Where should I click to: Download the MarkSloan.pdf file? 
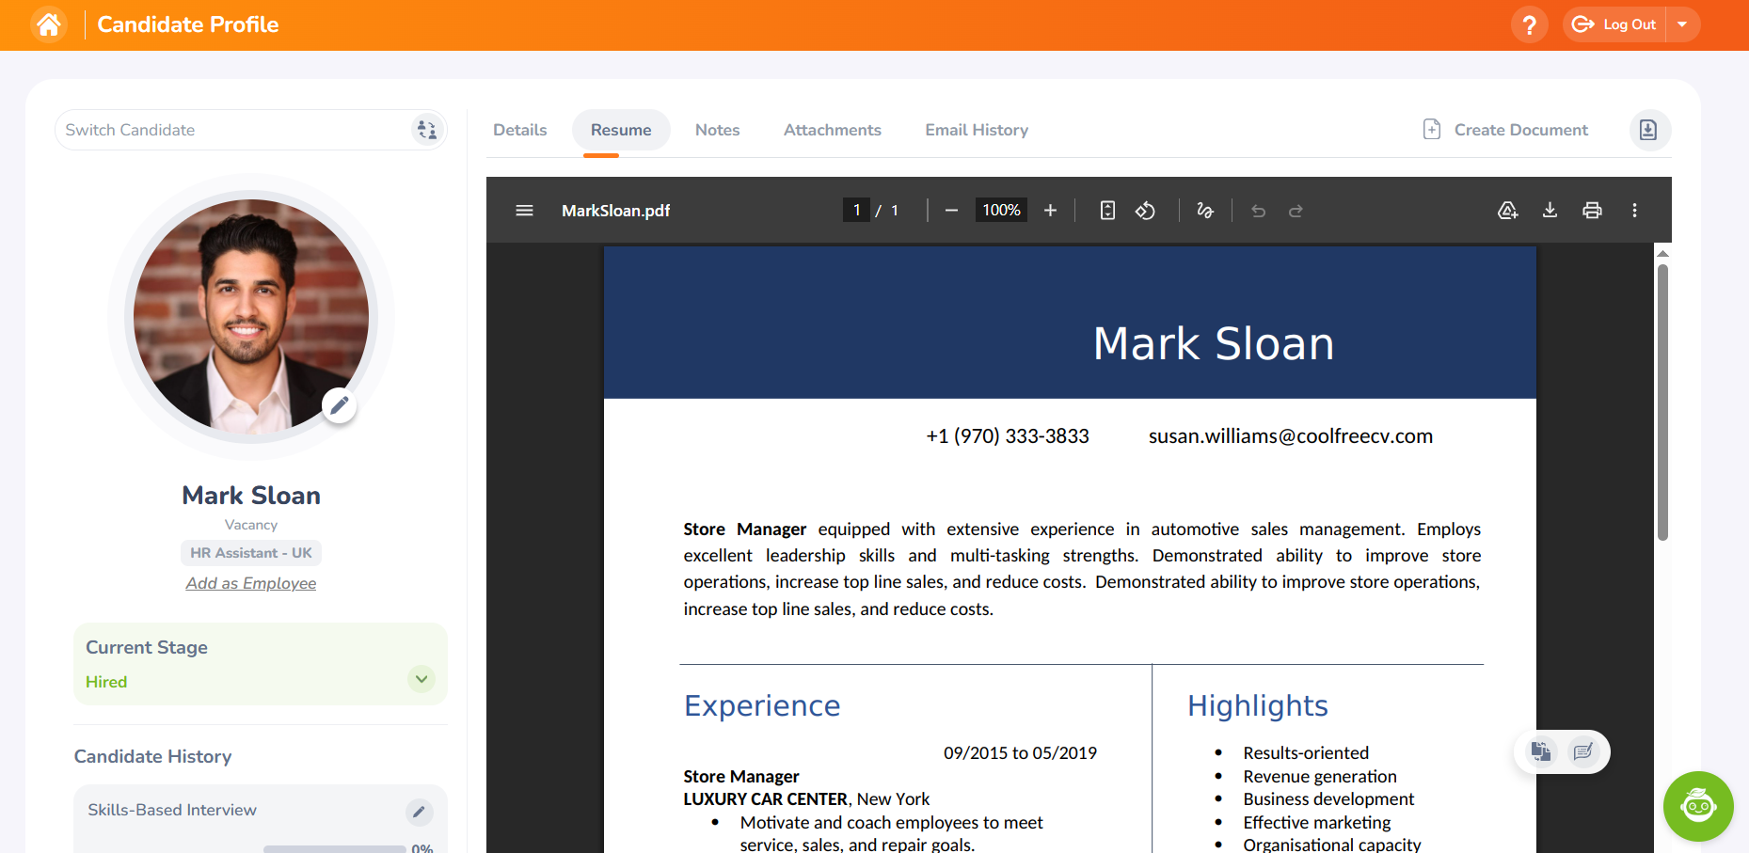tap(1550, 211)
